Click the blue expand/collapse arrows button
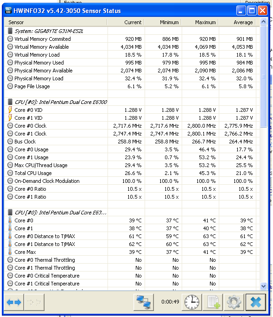This screenshot has width=273, height=317. click(14, 302)
